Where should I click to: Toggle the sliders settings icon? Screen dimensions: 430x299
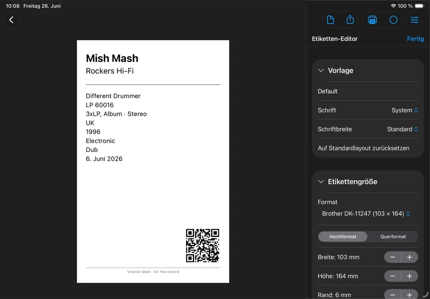tap(415, 20)
